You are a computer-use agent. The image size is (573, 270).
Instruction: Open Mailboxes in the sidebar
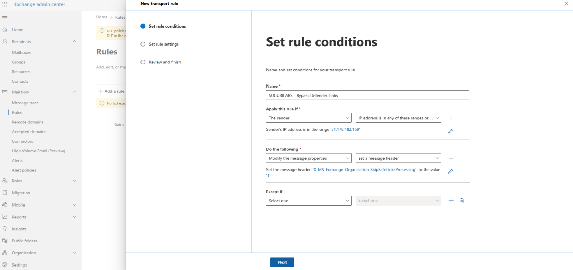[x=21, y=52]
